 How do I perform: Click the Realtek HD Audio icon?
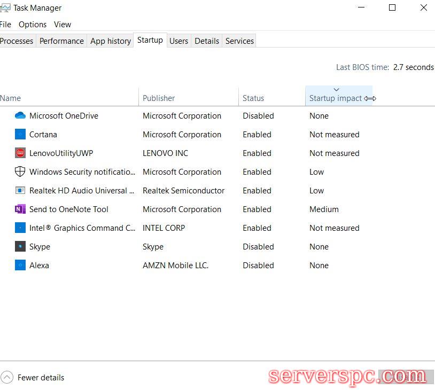tap(20, 191)
